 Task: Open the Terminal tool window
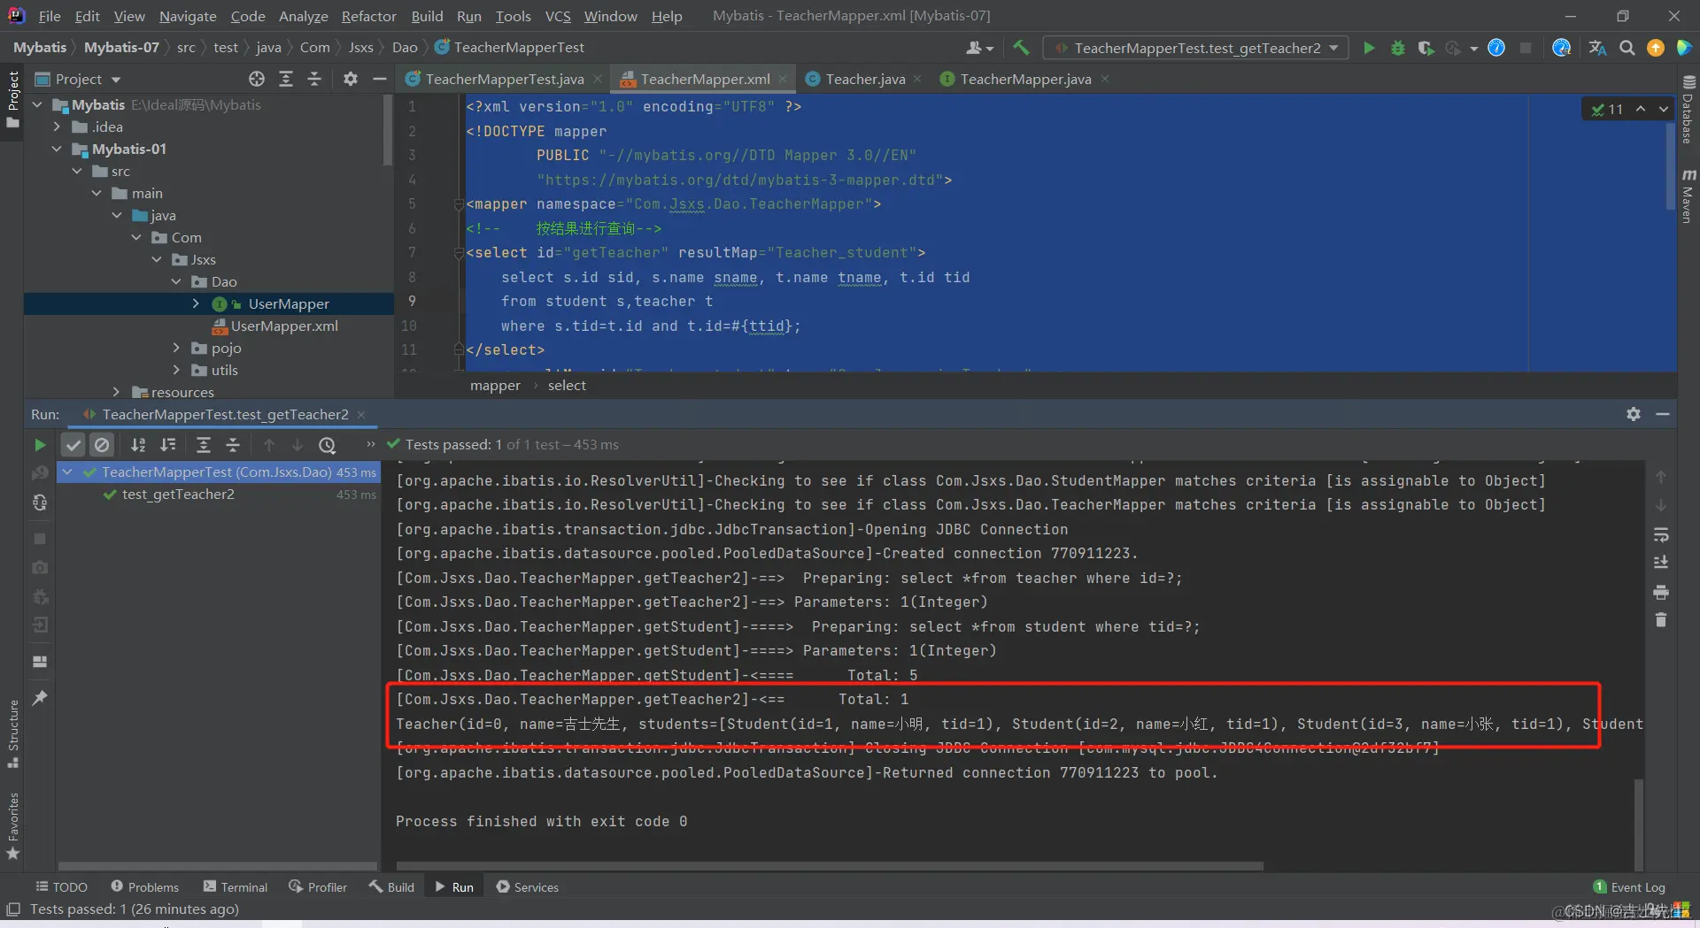coord(236,886)
